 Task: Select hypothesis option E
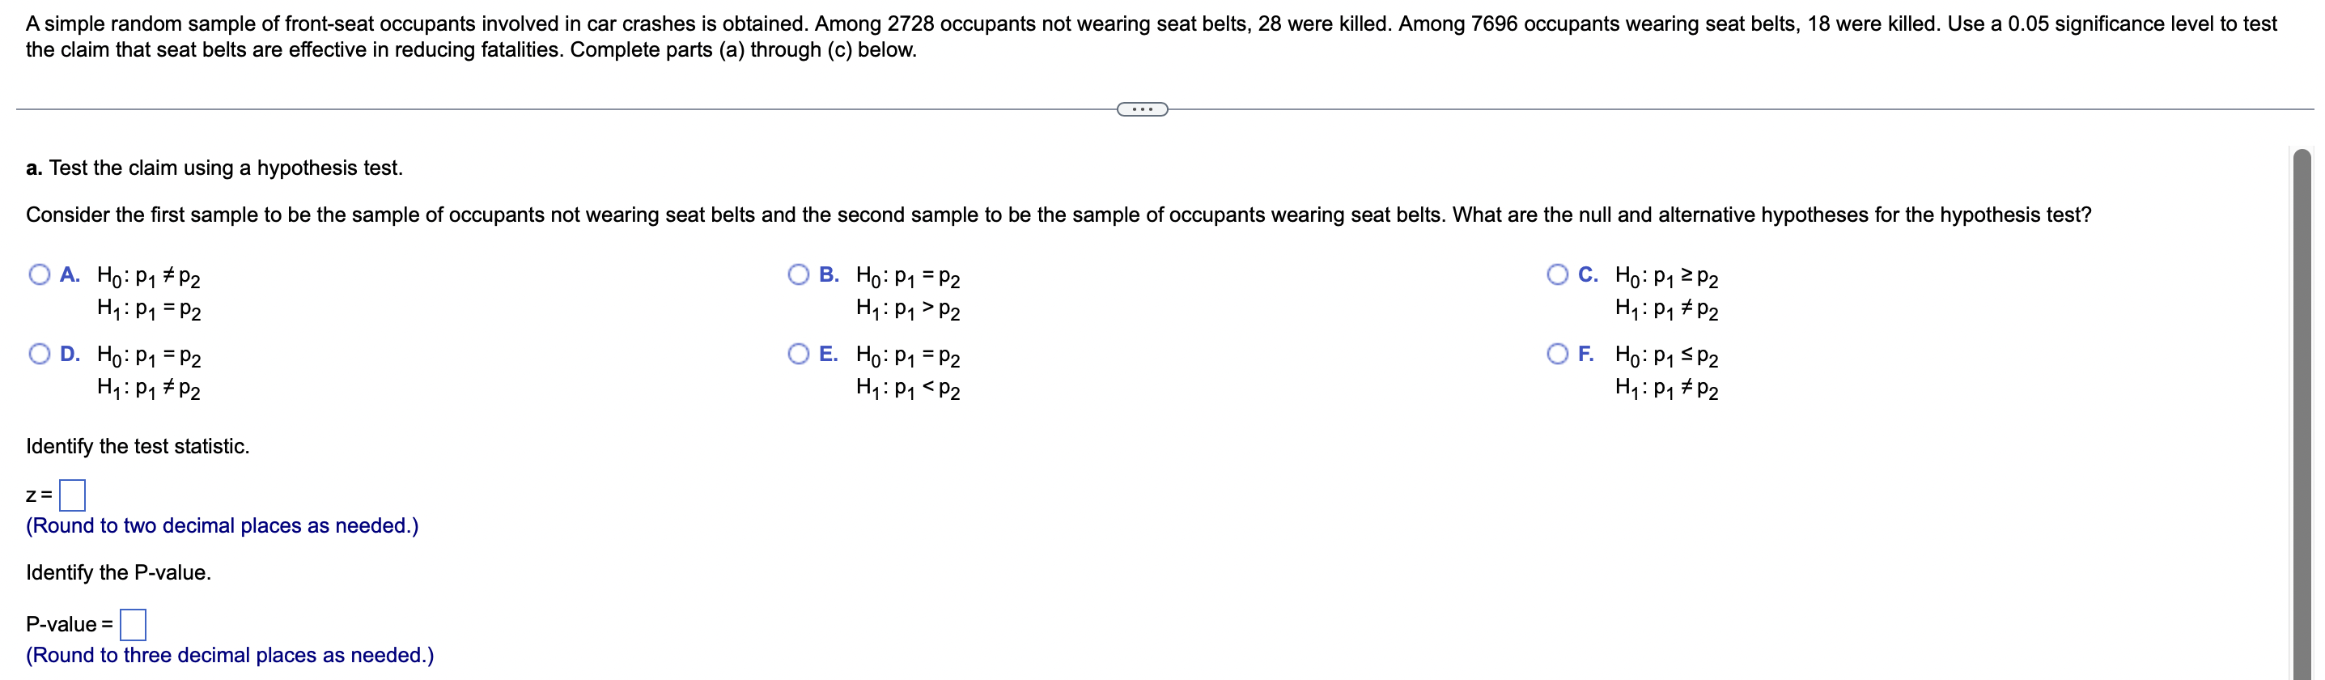(x=799, y=353)
